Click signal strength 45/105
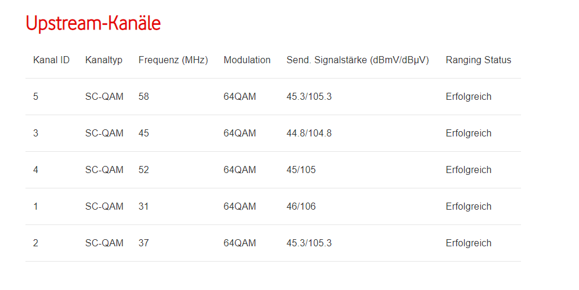This screenshot has width=579, height=290. 301,170
